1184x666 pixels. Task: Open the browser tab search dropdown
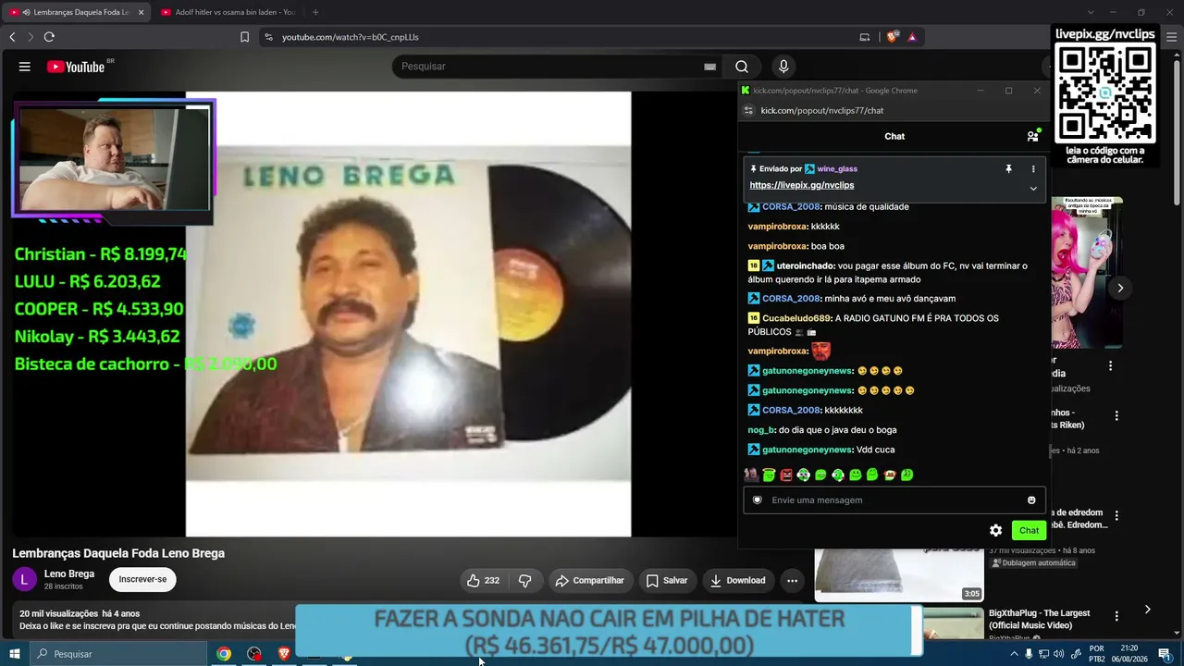pyautogui.click(x=1091, y=12)
